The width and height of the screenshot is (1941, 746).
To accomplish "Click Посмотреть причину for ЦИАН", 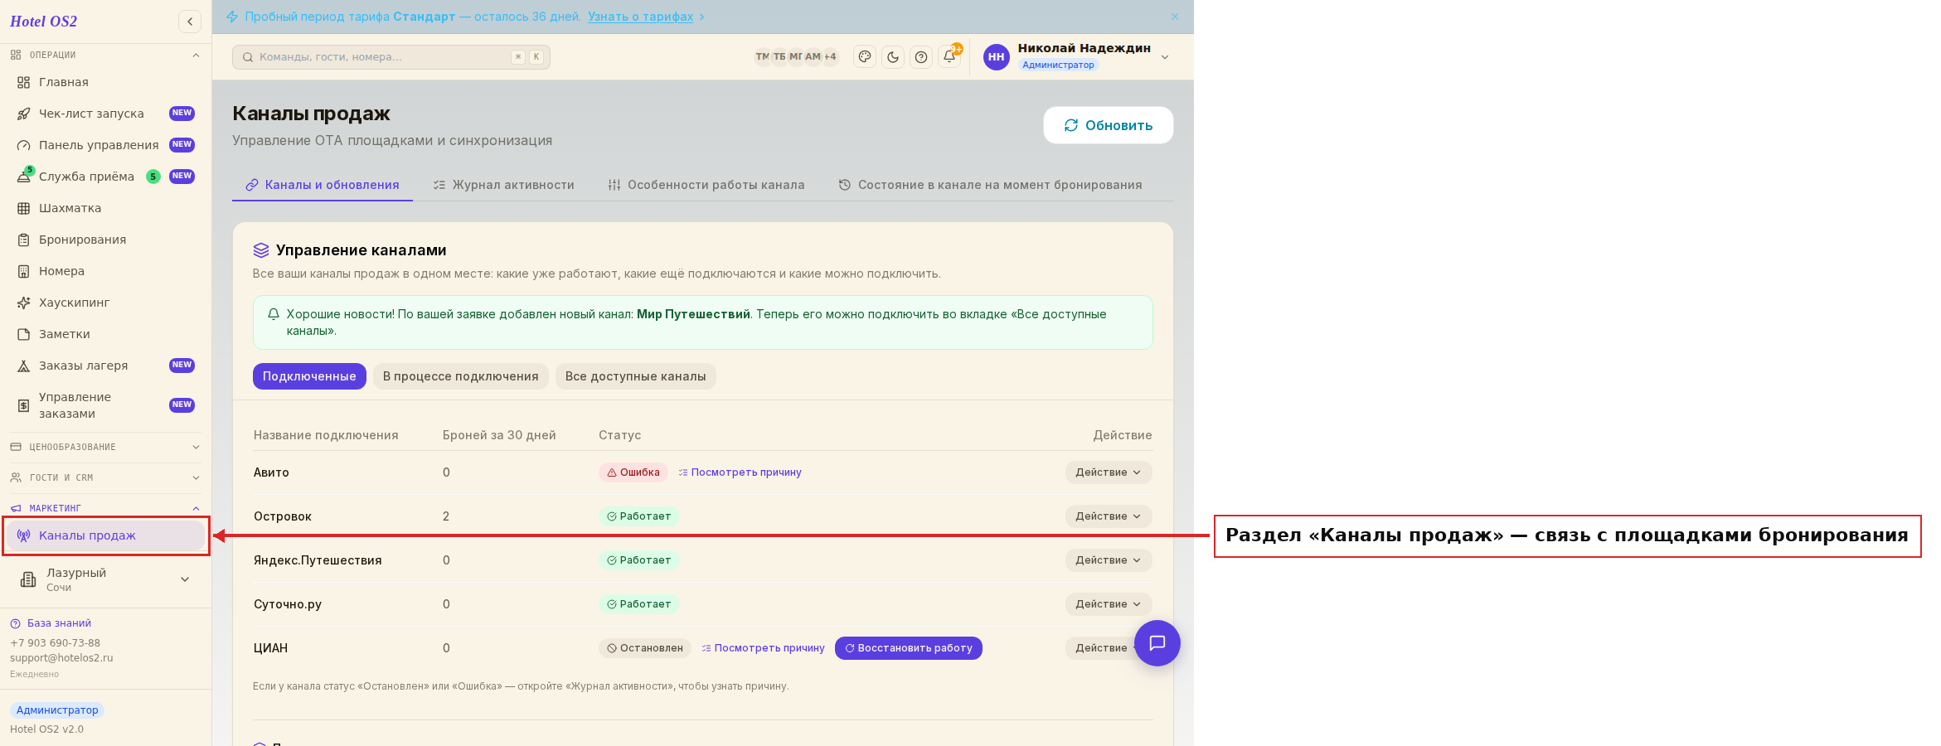I will coord(763,648).
